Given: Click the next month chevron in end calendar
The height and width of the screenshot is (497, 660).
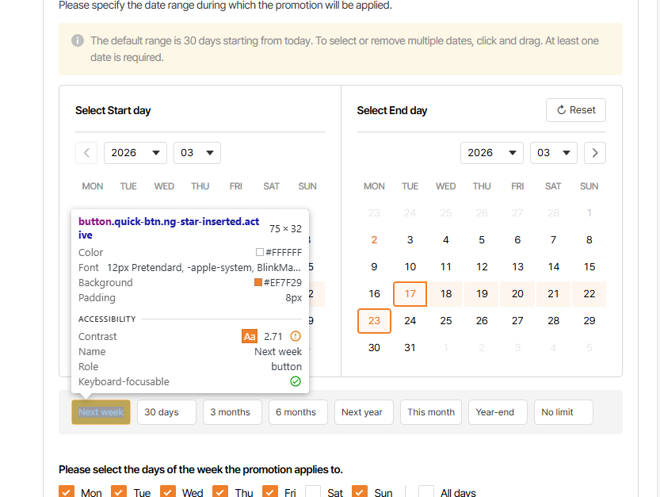Looking at the screenshot, I should point(595,153).
